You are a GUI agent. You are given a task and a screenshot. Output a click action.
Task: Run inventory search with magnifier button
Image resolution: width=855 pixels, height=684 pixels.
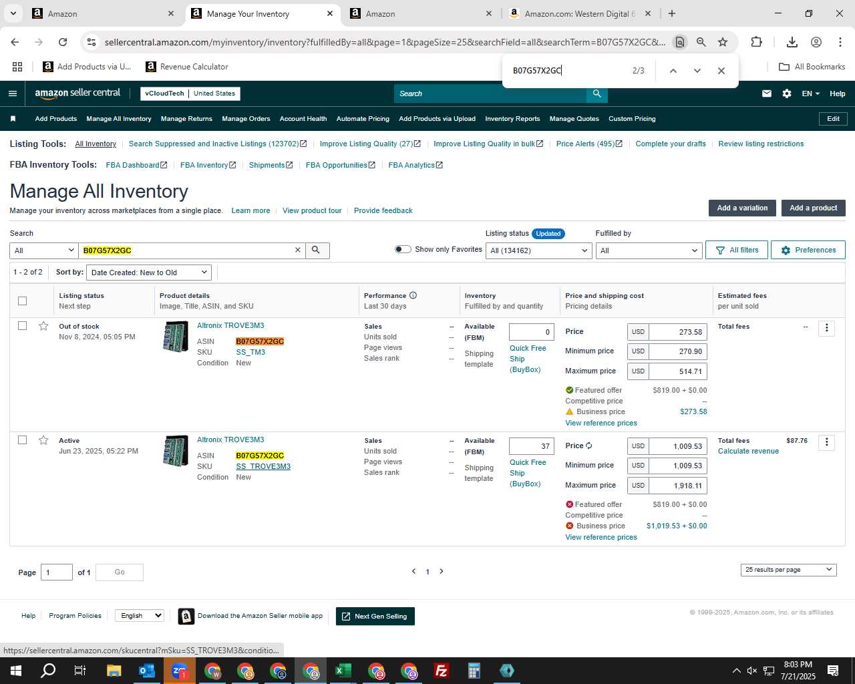pyautogui.click(x=316, y=250)
